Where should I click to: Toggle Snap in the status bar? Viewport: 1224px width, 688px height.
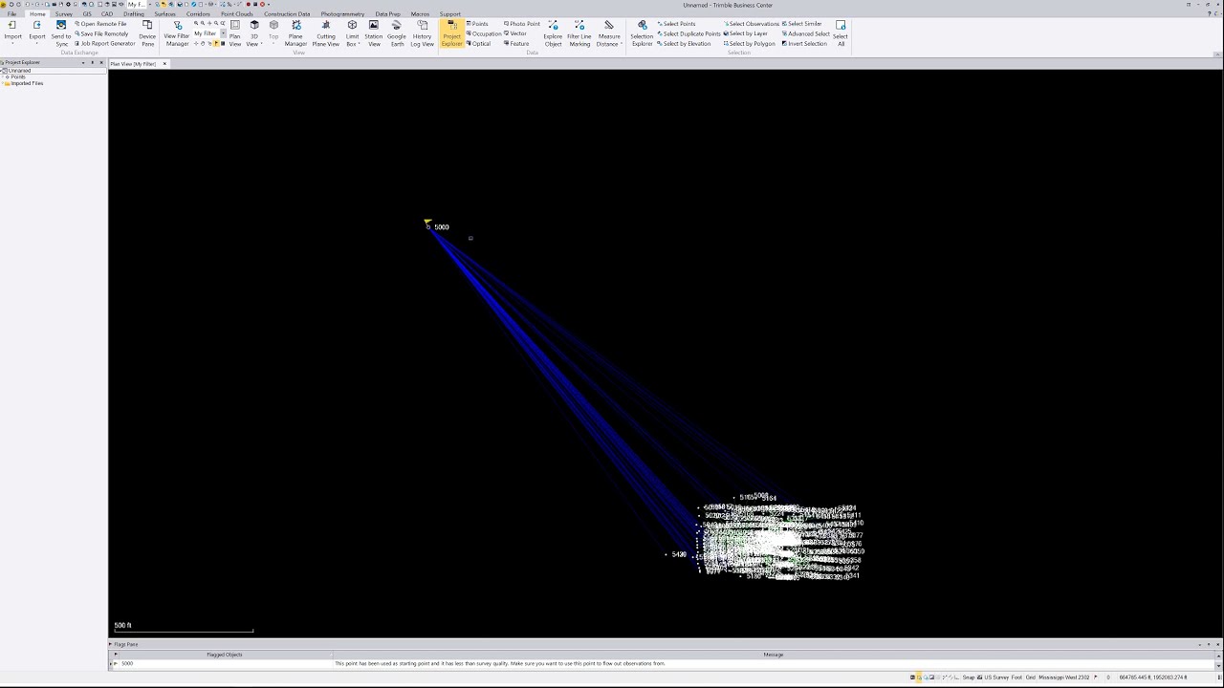968,677
